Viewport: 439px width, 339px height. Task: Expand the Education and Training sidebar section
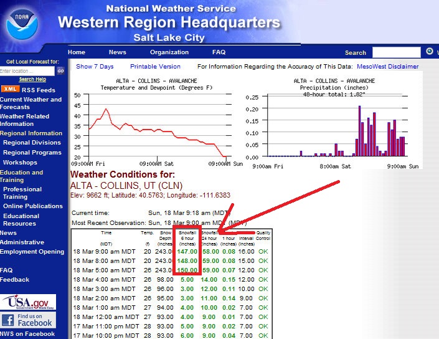pos(22,176)
